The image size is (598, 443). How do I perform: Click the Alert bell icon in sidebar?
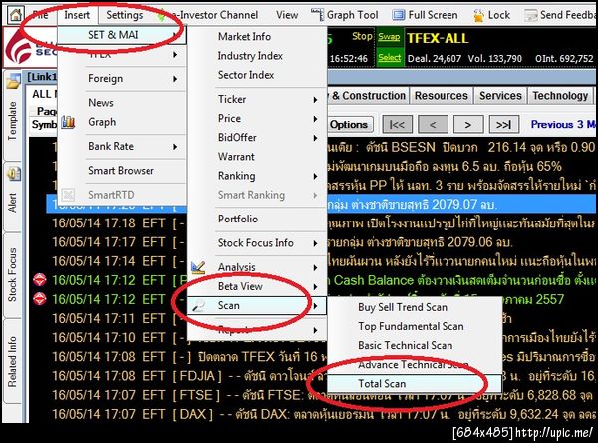tap(13, 174)
